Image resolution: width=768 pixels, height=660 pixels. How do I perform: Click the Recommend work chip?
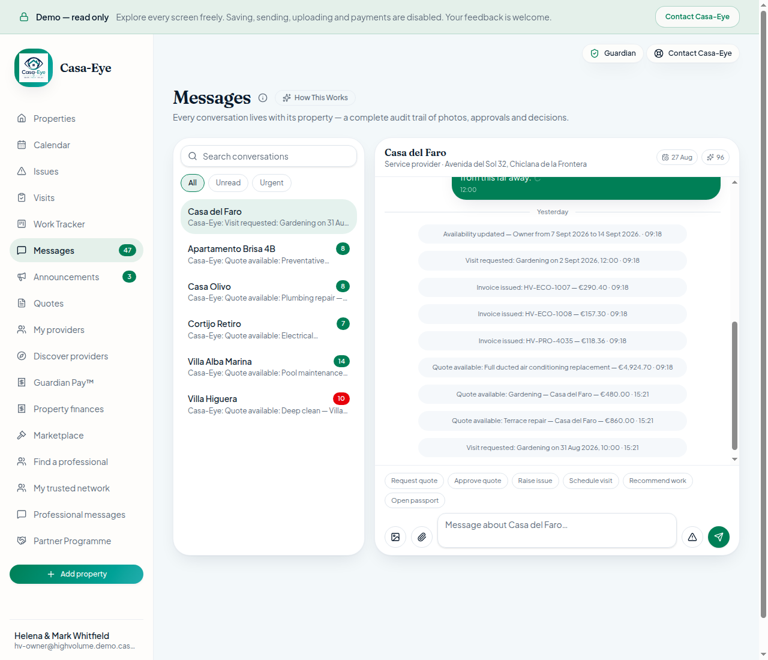658,481
